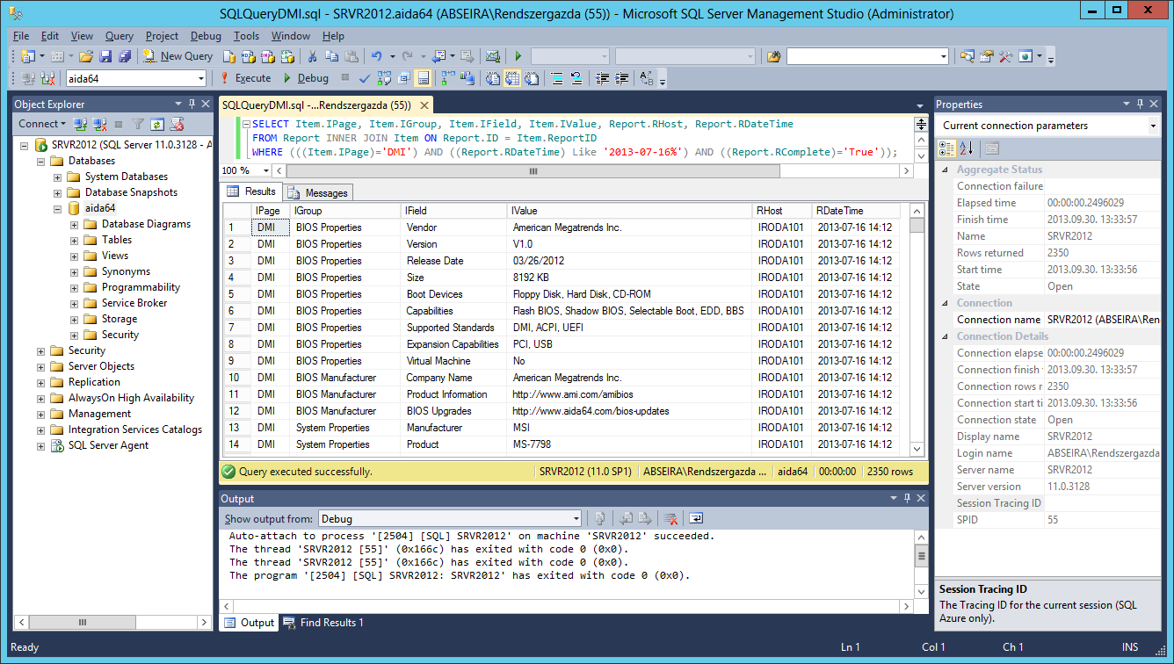This screenshot has width=1174, height=664.
Task: Open Activity Monitor from the toolbar
Action: 492,55
